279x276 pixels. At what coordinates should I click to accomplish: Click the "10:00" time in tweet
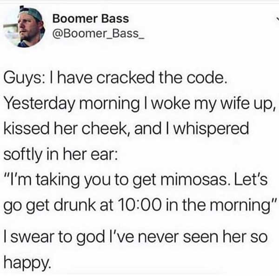[x=139, y=205]
